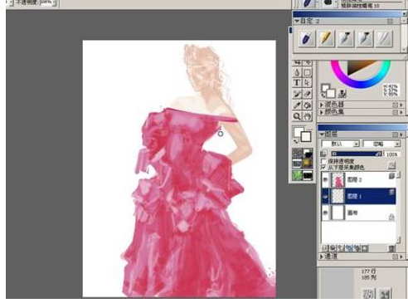Select the blue pen brush in custom palette
408x308 pixels.
pyautogui.click(x=307, y=38)
